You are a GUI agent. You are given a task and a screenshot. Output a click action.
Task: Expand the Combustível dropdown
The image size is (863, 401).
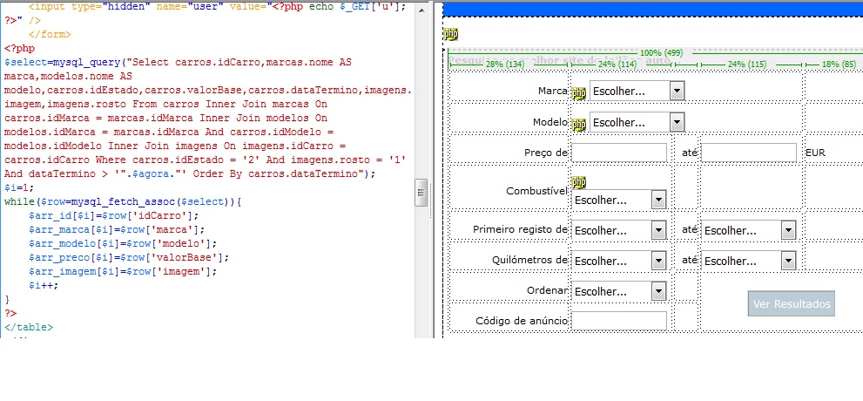coord(619,200)
